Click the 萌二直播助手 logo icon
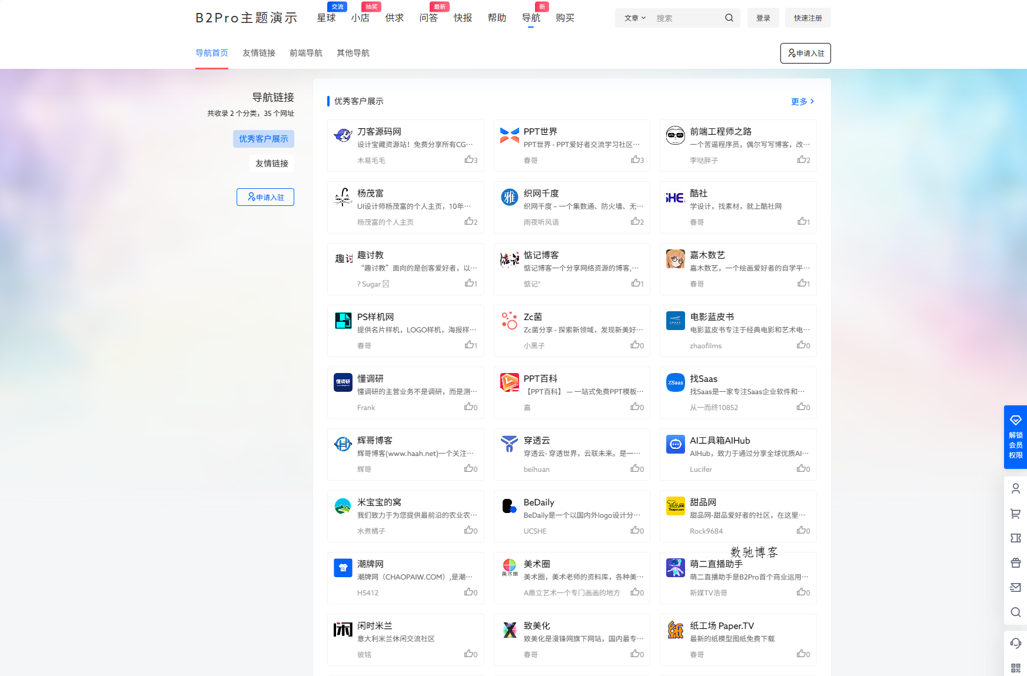The height and width of the screenshot is (676, 1027). pos(676,568)
